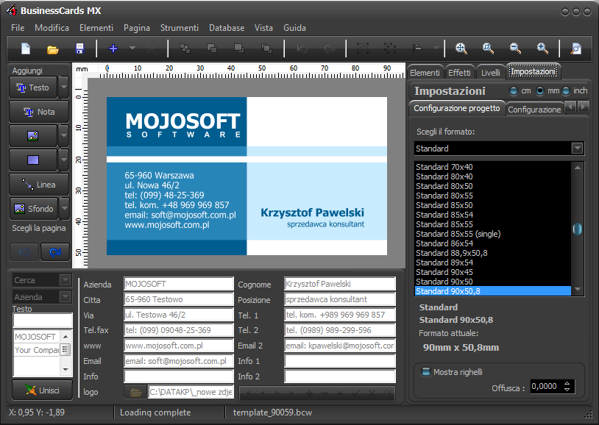Screen dimensions: 599x425
Task: Click the zoom-to-fit magnifier with arrows
Action: 461,49
